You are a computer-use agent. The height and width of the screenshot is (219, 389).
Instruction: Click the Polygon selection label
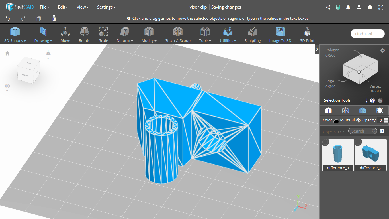(x=333, y=50)
